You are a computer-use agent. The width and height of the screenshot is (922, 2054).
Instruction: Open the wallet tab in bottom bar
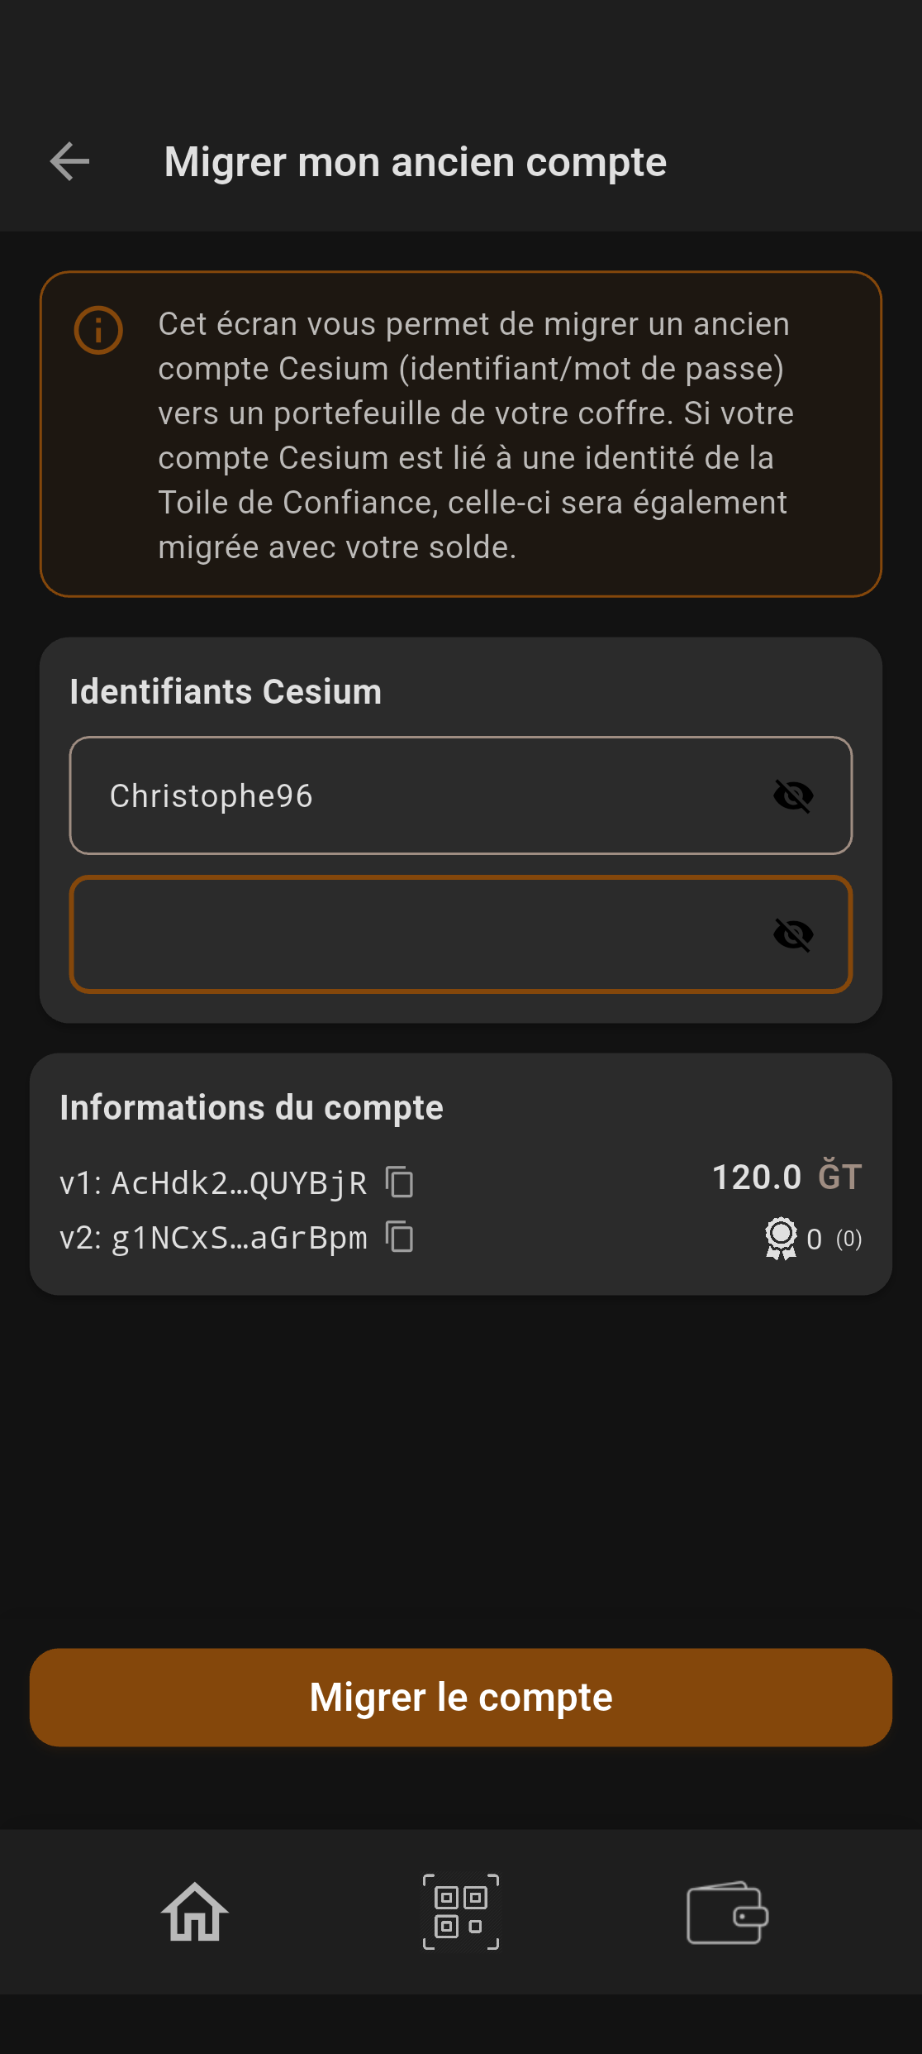(x=727, y=1912)
